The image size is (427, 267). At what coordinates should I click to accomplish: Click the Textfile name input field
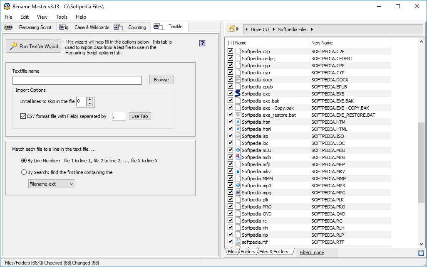click(77, 80)
